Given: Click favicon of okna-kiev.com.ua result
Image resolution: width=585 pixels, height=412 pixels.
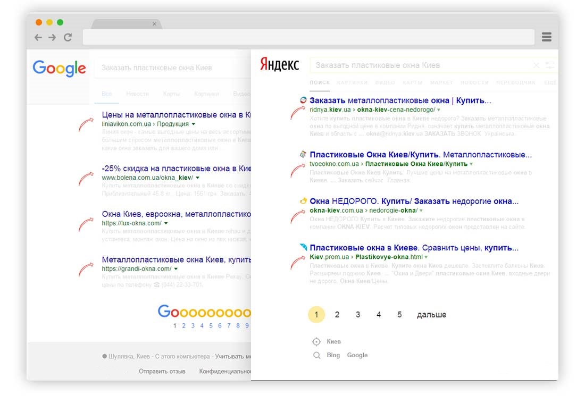Looking at the screenshot, I should (303, 201).
